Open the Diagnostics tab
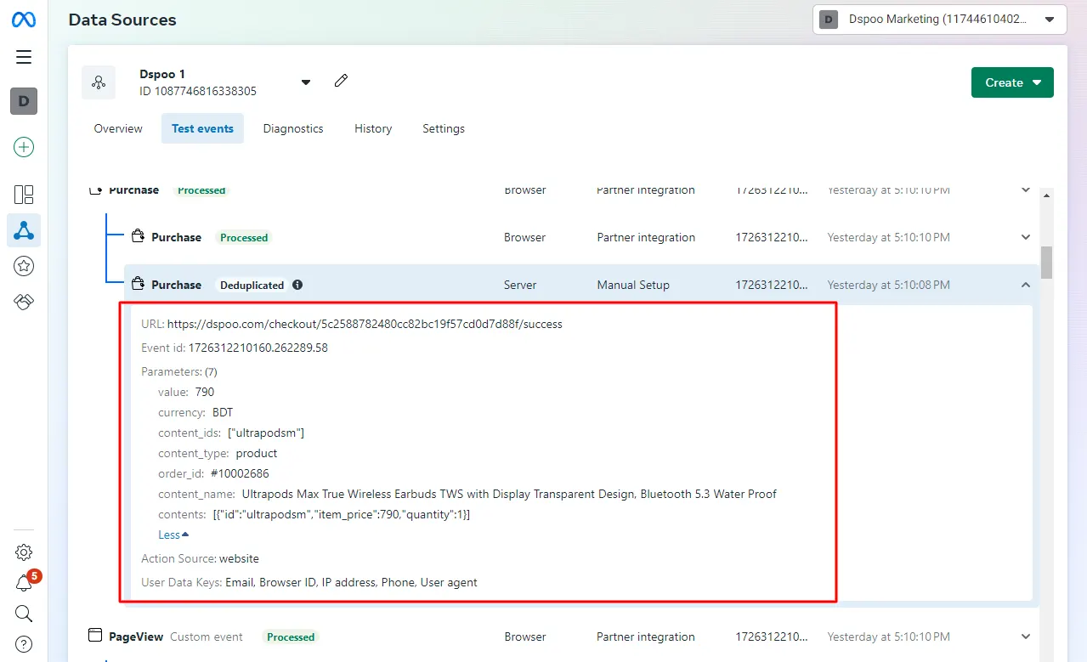This screenshot has width=1087, height=662. [293, 128]
